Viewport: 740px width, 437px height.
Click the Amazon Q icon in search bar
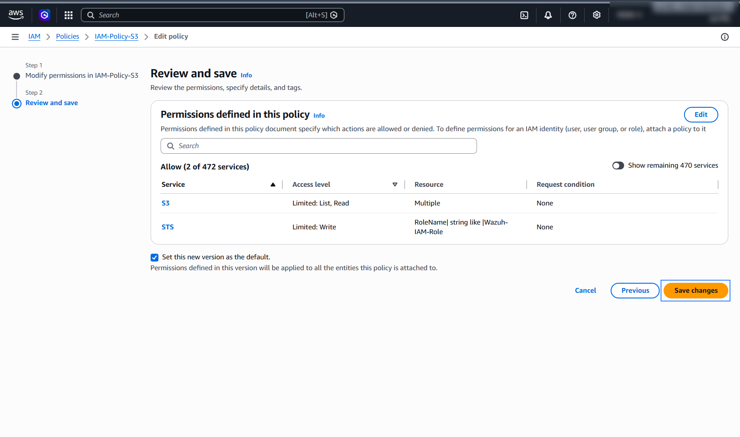point(334,15)
